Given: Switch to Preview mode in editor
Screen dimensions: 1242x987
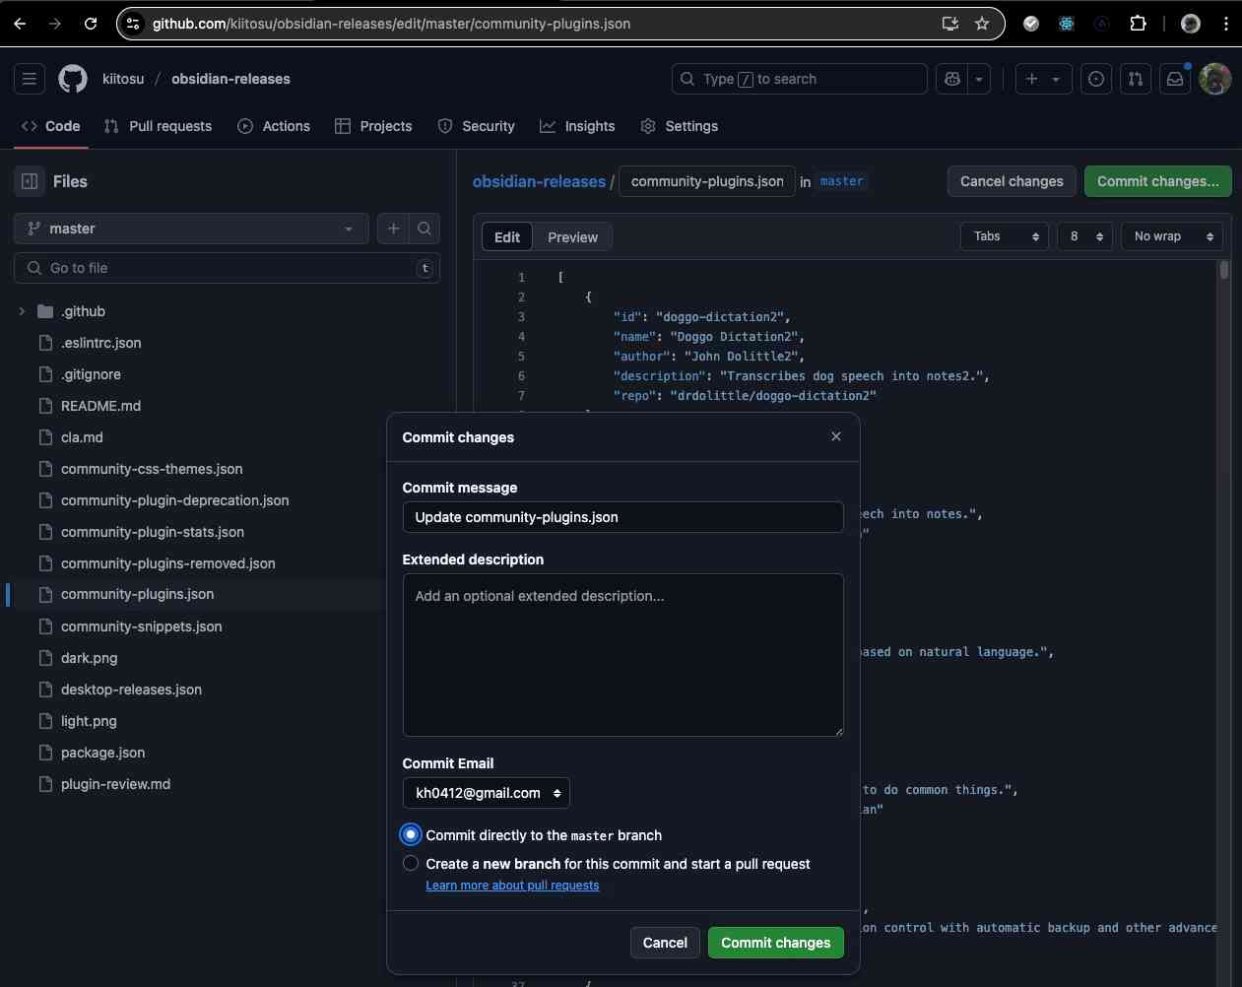Looking at the screenshot, I should tap(572, 237).
